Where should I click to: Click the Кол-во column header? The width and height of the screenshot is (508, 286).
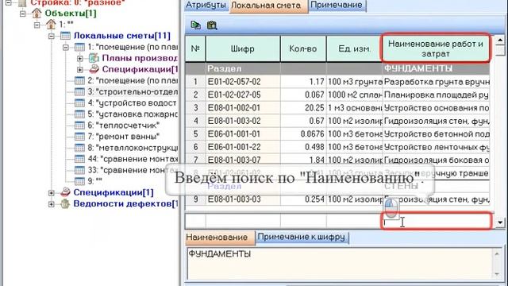[x=303, y=48]
